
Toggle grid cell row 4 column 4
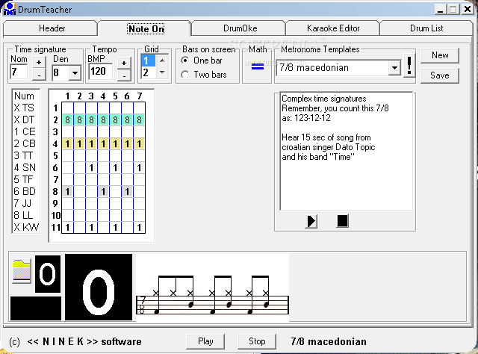103,143
